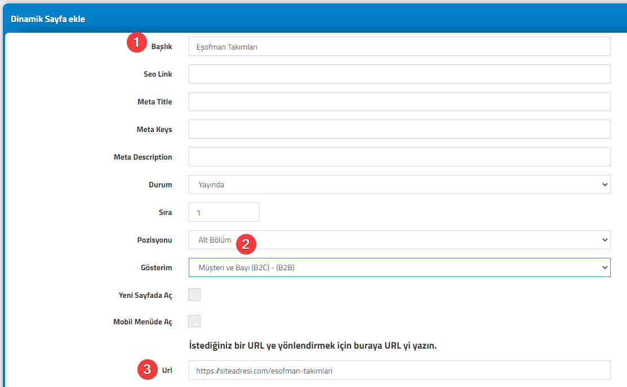Viewport: 627px width, 387px height.
Task: Click the Meta Description field
Action: [399, 157]
